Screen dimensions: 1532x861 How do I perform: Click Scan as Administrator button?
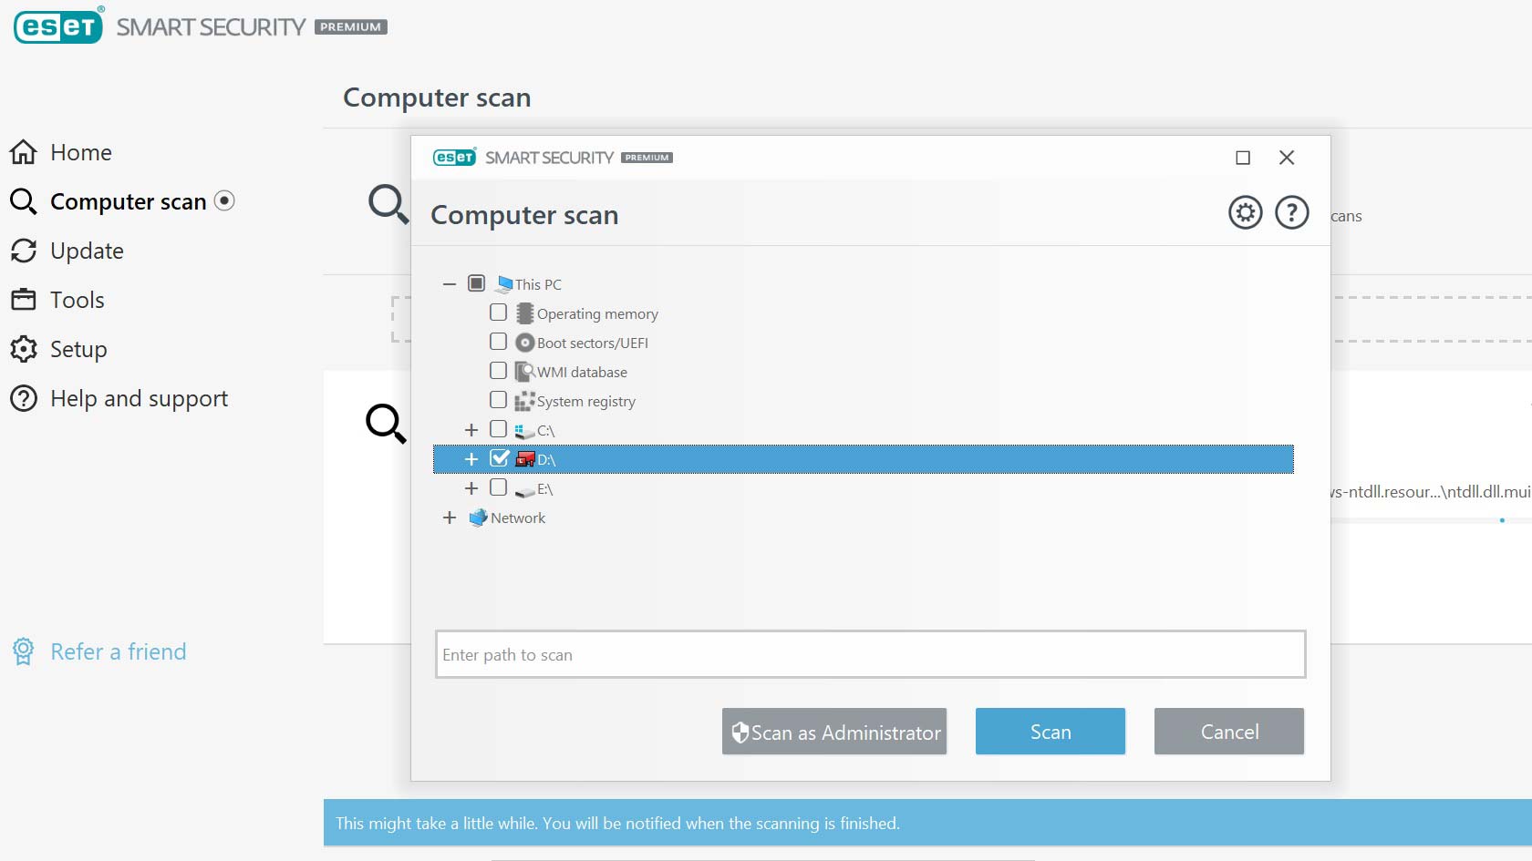point(834,732)
